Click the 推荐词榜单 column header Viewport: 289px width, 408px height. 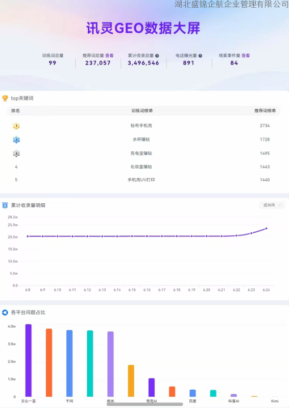265,111
